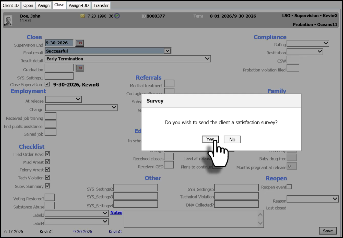This screenshot has height=238, width=343.
Task: Click the CSW input box
Action: click(293, 60)
